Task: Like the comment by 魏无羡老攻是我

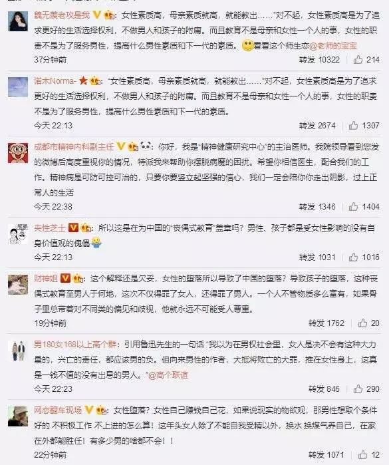Action: click(358, 60)
